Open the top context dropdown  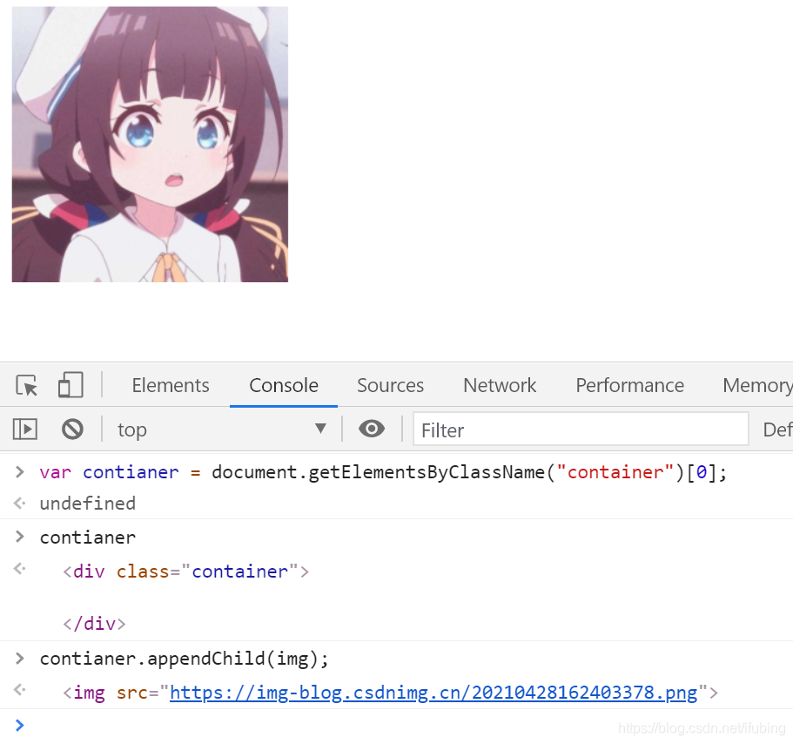pyautogui.click(x=221, y=429)
